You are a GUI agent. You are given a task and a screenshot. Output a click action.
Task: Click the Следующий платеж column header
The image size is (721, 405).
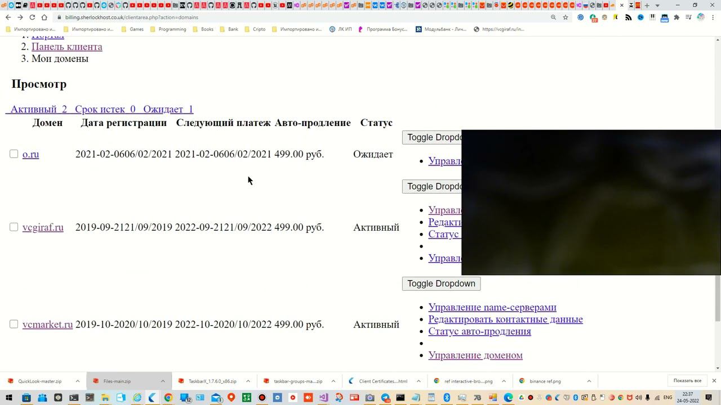(x=224, y=123)
